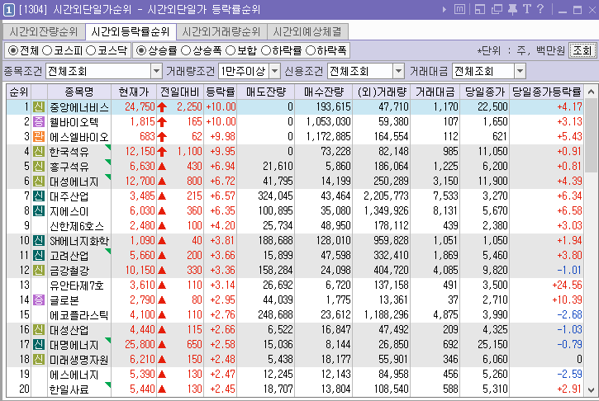Click the 증 badge beside 글로본
Viewport: 599px width, 401px height.
pos(39,300)
